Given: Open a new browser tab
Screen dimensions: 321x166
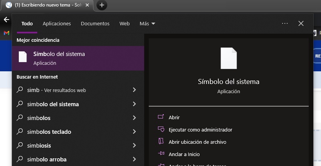Looking at the screenshot, I should [x=101, y=5].
